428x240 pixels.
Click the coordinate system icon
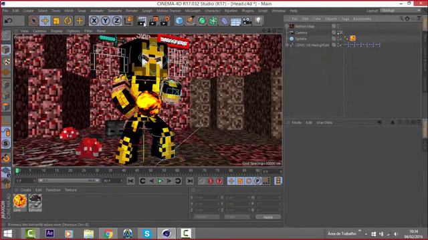[x=128, y=21]
